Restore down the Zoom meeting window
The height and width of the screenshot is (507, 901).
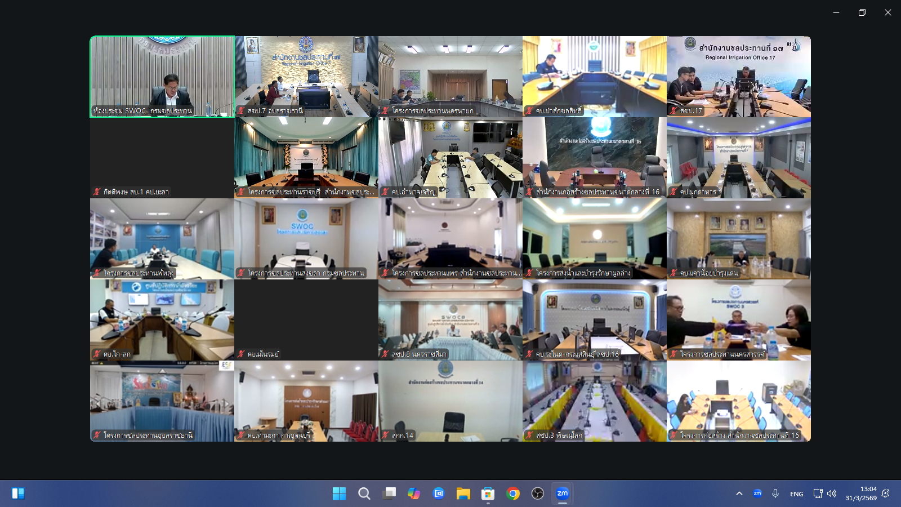pos(862,12)
